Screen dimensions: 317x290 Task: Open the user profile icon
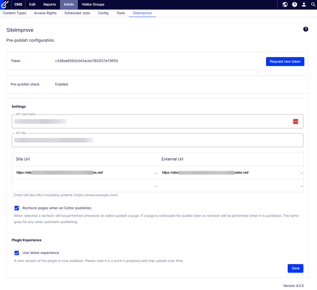click(304, 4)
